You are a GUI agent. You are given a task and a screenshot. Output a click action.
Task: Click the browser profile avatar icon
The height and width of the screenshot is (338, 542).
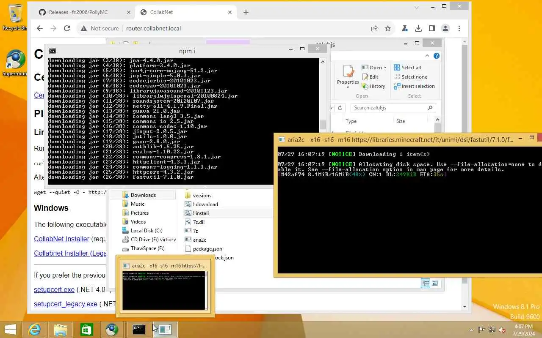445,28
